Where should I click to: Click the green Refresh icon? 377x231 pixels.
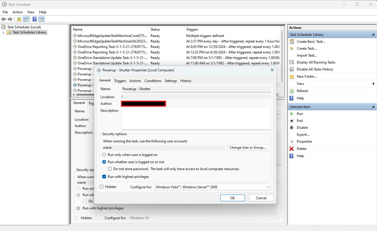click(x=292, y=91)
